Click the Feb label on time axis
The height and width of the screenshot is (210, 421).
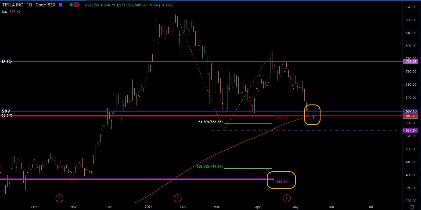coord(182,207)
